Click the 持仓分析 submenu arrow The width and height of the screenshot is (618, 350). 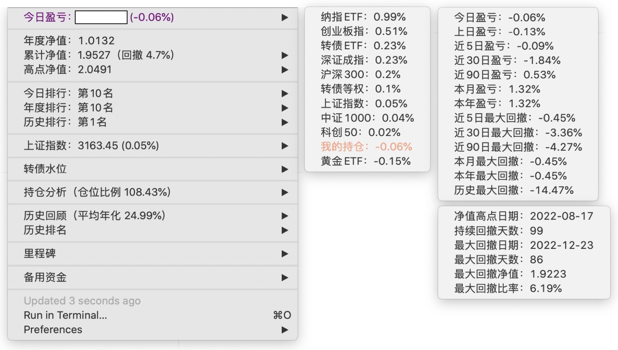coord(284,192)
